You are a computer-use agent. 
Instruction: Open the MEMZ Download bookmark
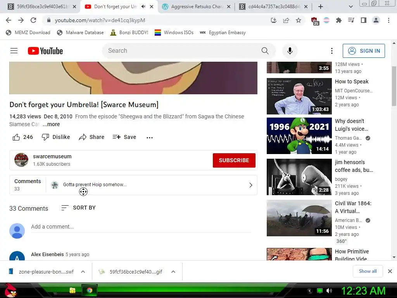28,33
